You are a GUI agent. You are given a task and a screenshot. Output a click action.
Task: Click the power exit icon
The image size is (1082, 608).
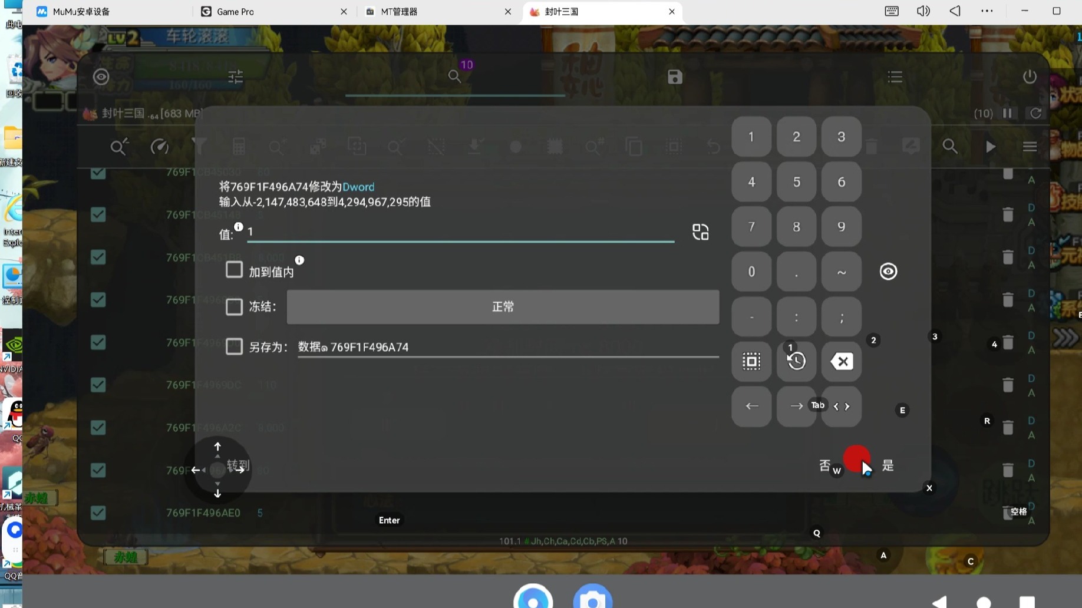coord(1030,77)
